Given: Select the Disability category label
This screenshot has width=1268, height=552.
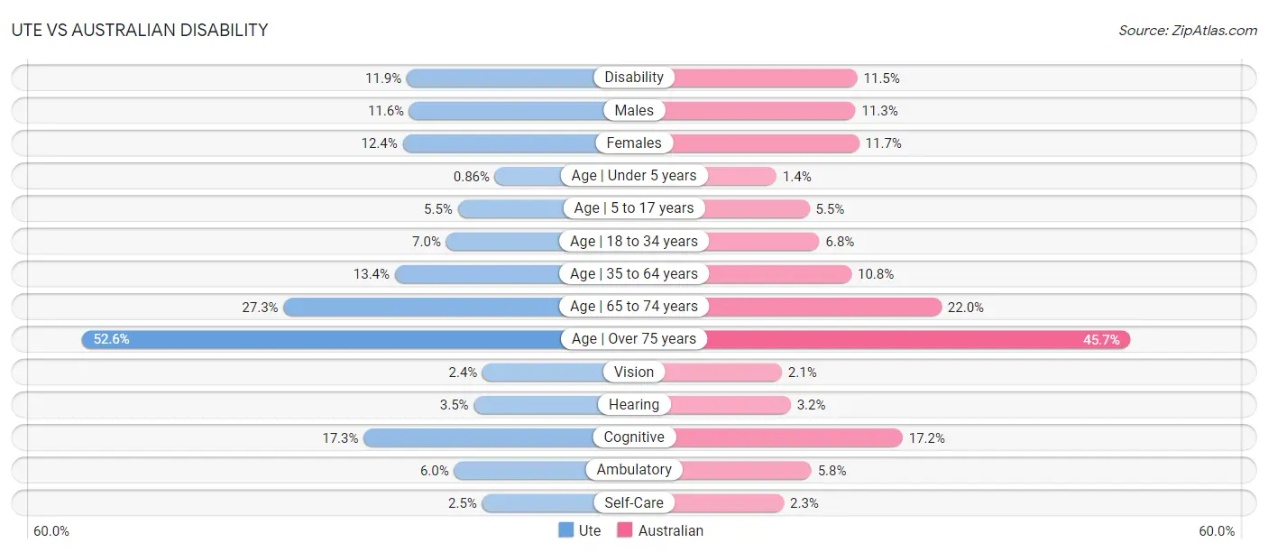Looking at the screenshot, I should click(x=634, y=78).
